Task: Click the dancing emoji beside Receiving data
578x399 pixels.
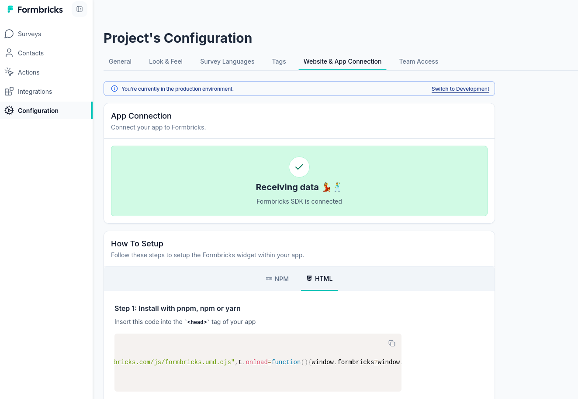Action: [332, 187]
